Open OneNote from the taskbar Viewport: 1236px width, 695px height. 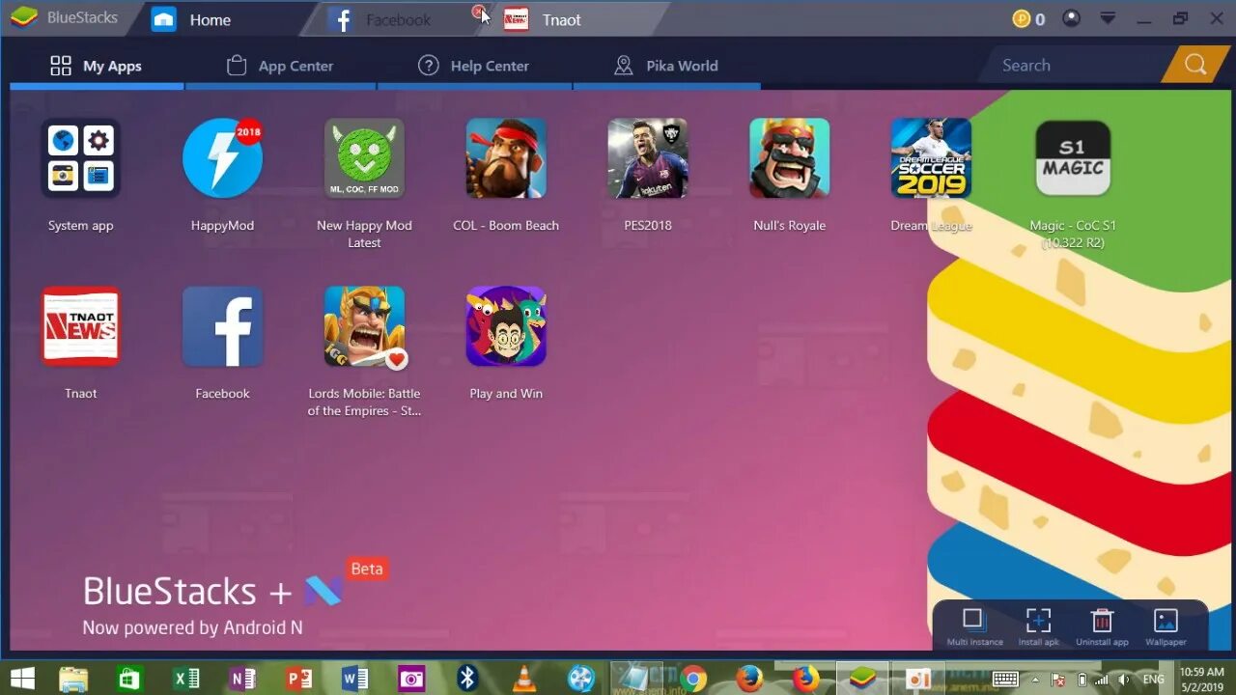tap(242, 679)
